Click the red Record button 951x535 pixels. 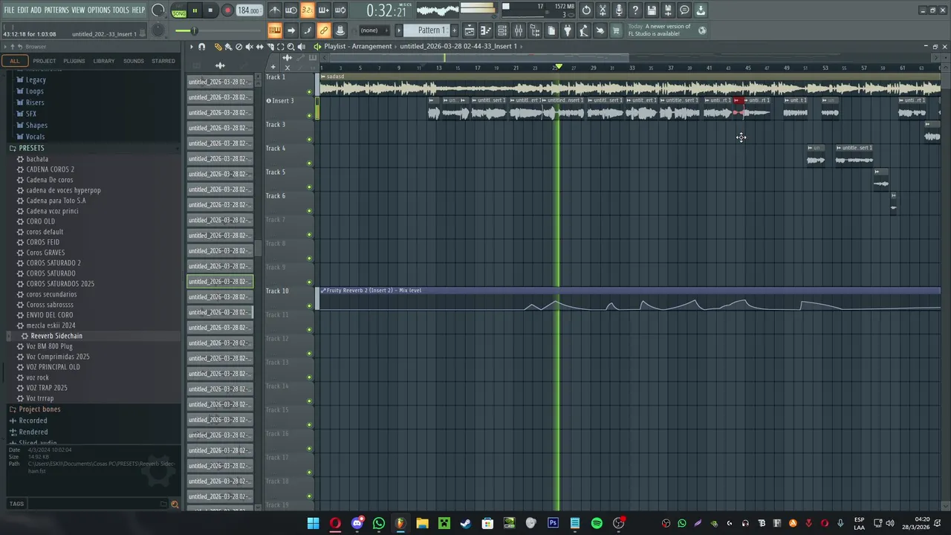pyautogui.click(x=227, y=10)
